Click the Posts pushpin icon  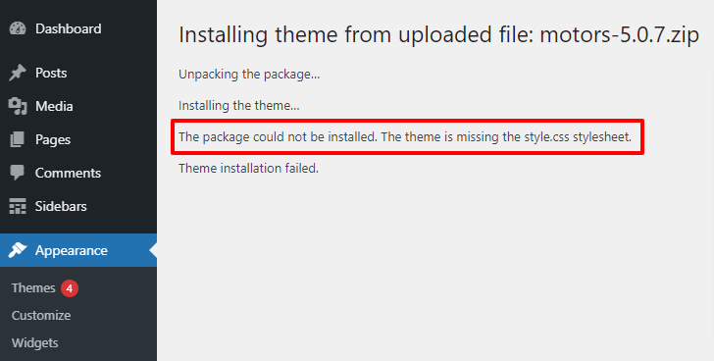tap(18, 73)
